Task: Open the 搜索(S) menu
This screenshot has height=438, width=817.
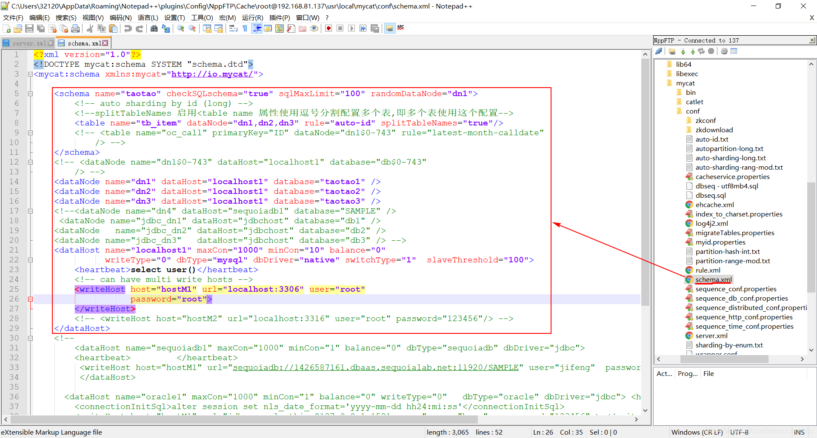Action: [x=66, y=17]
